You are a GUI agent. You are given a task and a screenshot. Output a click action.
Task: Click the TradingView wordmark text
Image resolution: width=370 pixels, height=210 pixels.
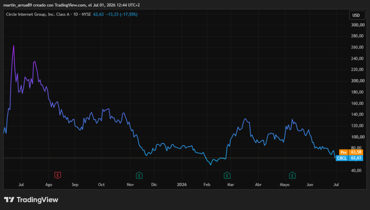tap(37, 200)
